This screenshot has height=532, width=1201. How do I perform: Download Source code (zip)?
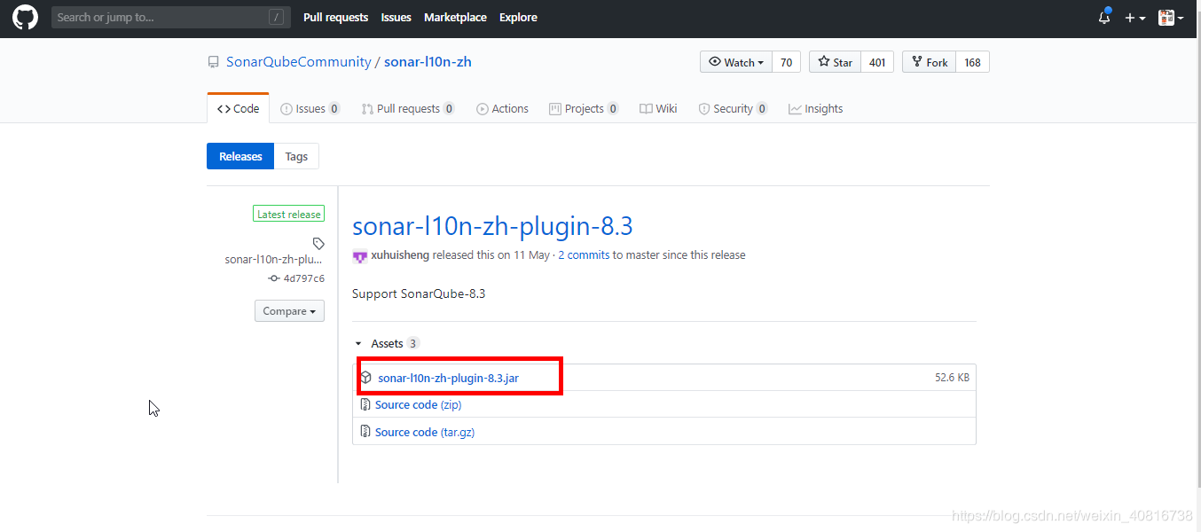point(418,404)
